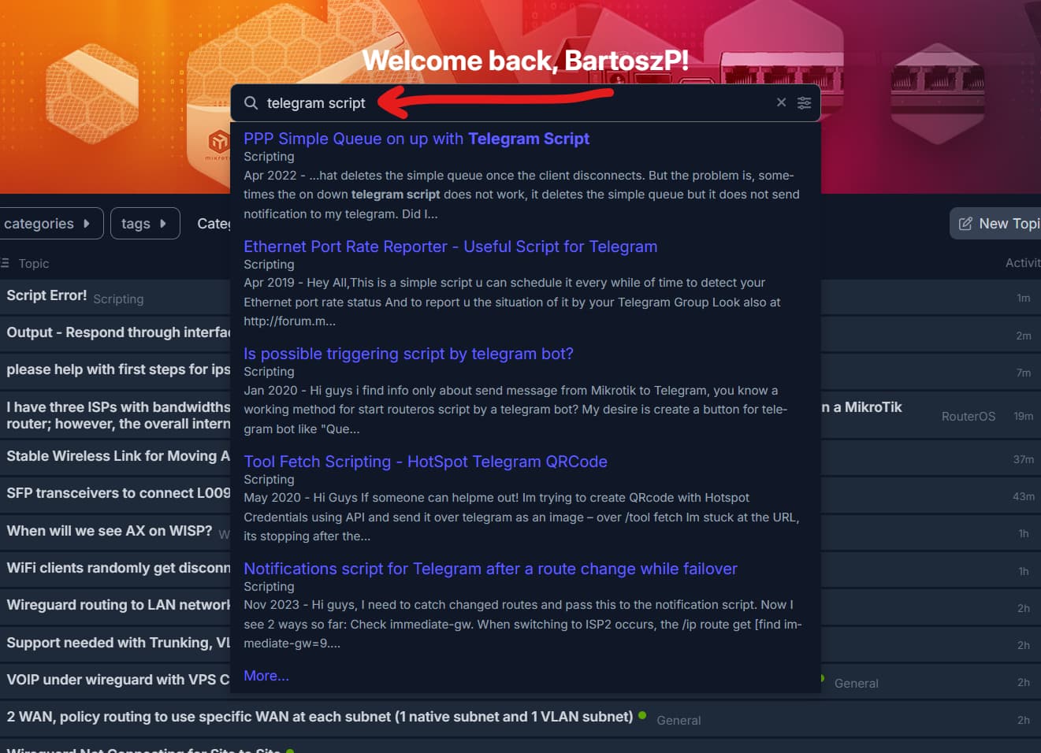Click the '1m' activity time
The width and height of the screenshot is (1041, 753).
coord(1024,299)
